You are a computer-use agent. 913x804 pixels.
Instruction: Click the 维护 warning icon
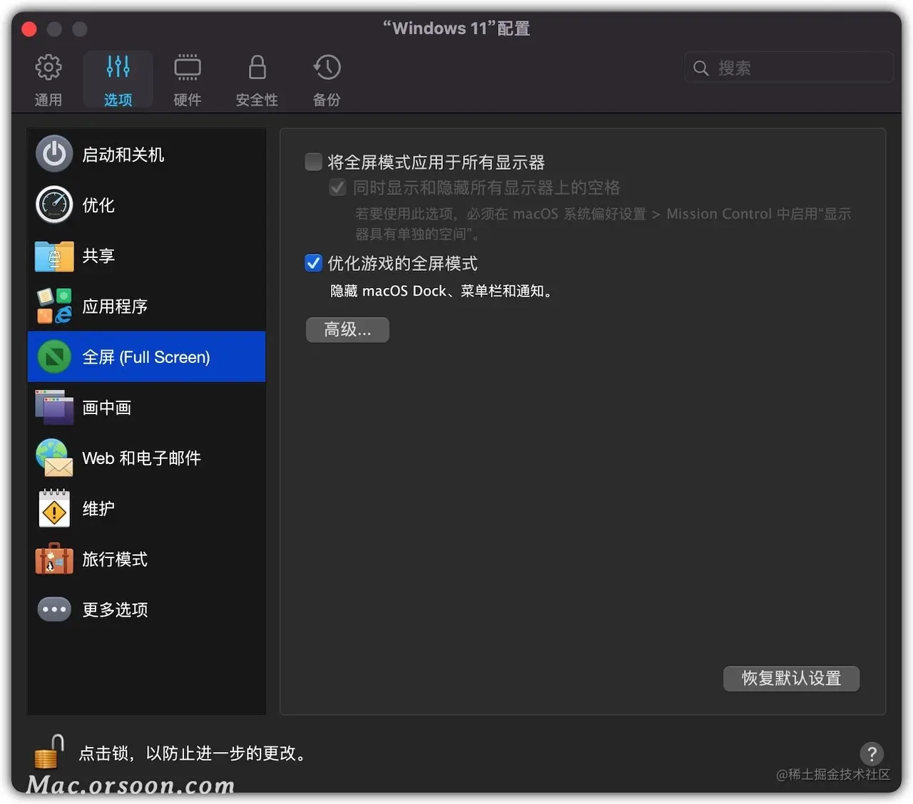(x=54, y=508)
